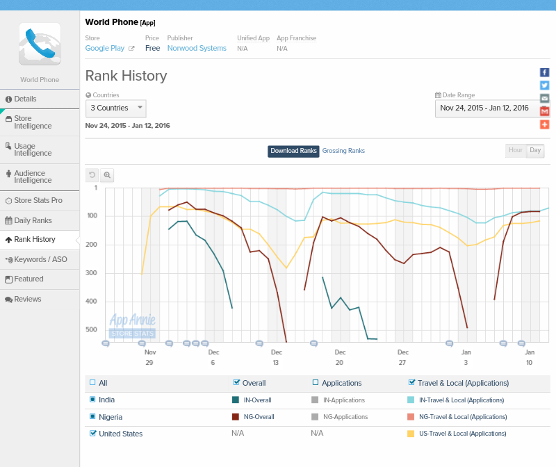Share page via Twitter icon
This screenshot has height=467, width=556.
[544, 85]
